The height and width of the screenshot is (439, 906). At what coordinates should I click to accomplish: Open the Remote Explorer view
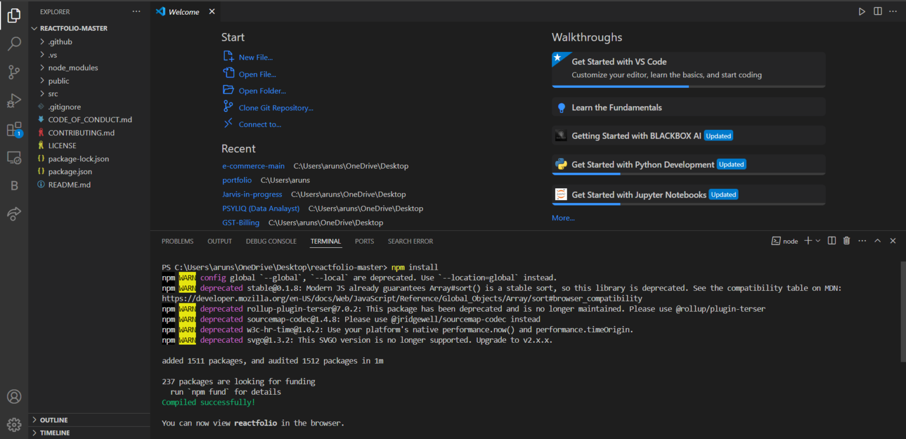pyautogui.click(x=14, y=157)
